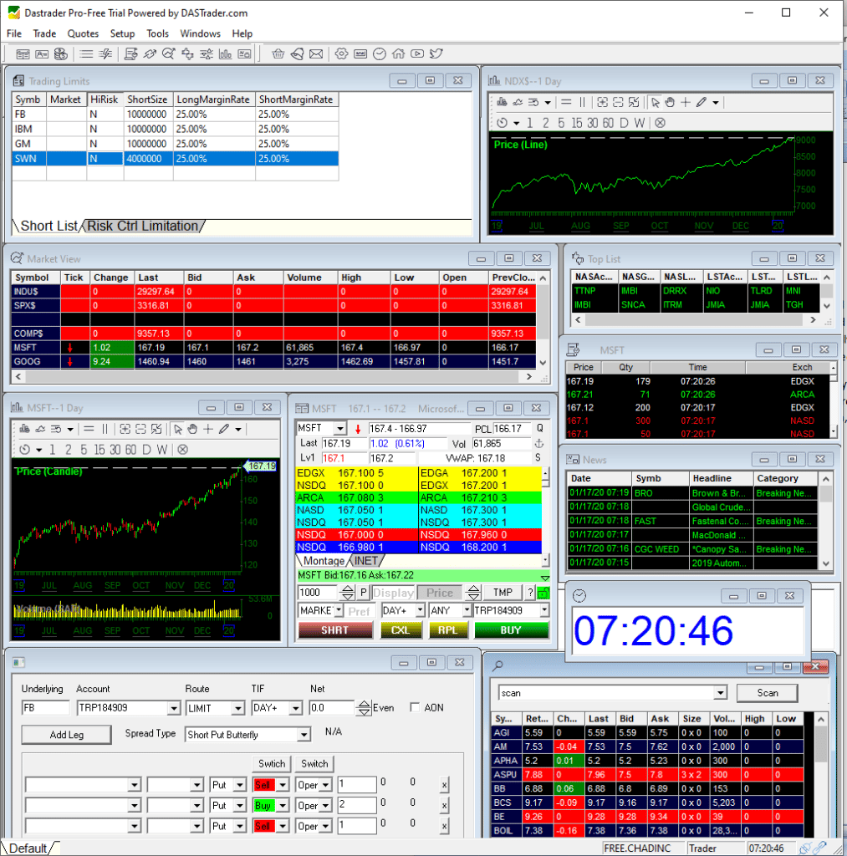Viewport: 847px width, 856px height.
Task: Click the green lock icon in montage
Action: [x=543, y=593]
